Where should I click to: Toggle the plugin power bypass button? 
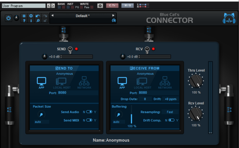[8, 18]
